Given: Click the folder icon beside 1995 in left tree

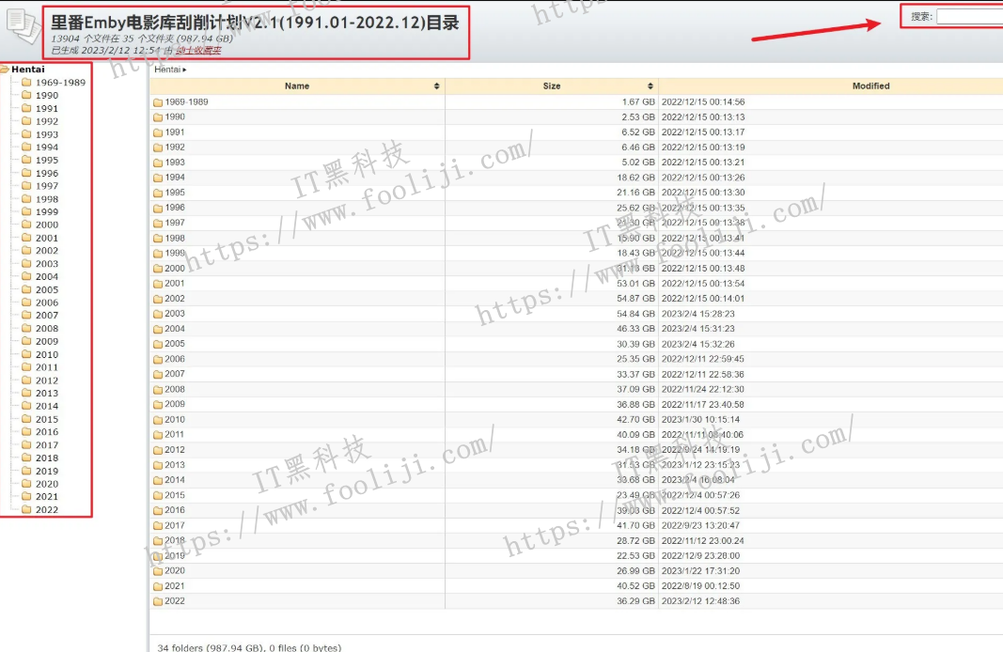Looking at the screenshot, I should coord(26,160).
